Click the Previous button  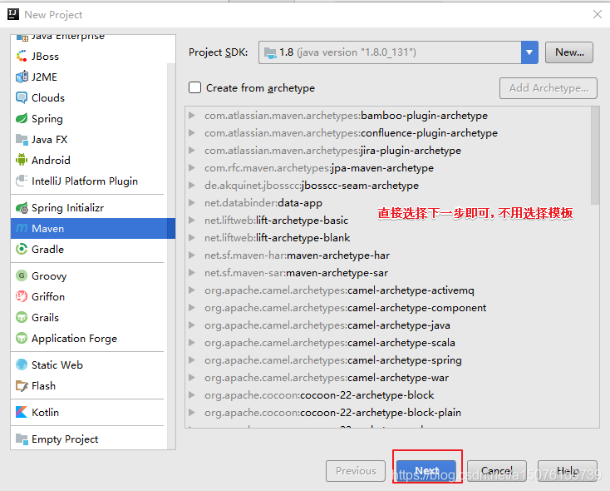pyautogui.click(x=356, y=470)
